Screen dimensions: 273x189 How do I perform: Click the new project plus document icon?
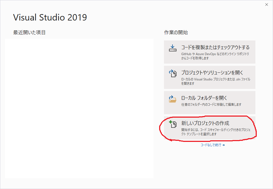coord(173,124)
